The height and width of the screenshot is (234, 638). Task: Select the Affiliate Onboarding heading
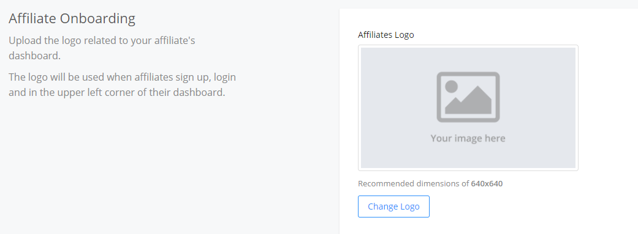coord(72,19)
